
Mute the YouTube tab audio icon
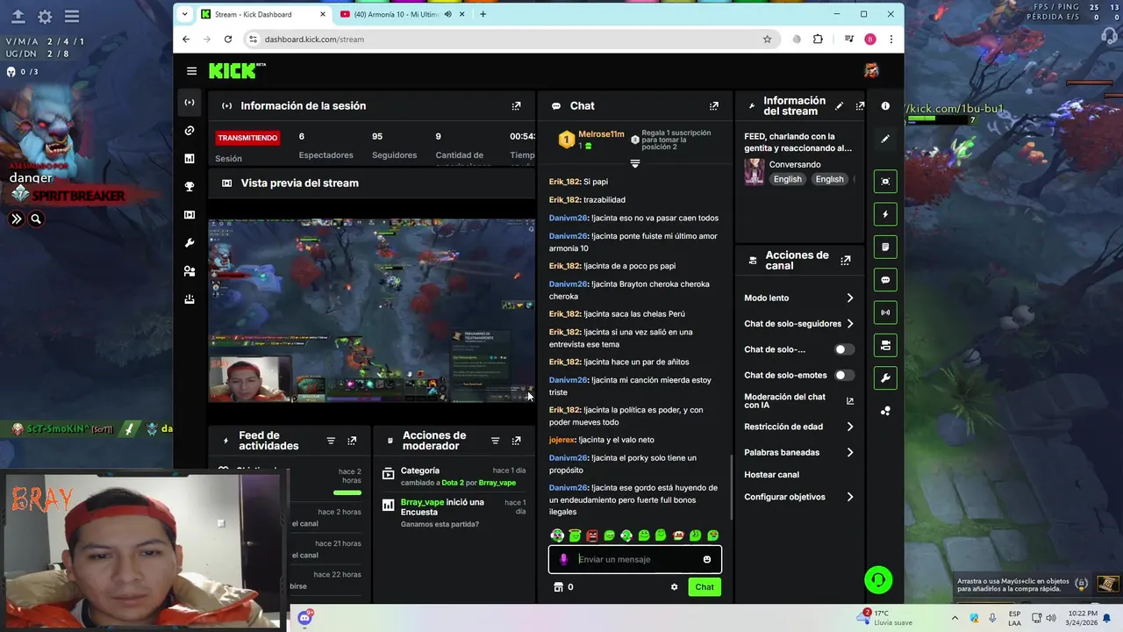tap(448, 14)
